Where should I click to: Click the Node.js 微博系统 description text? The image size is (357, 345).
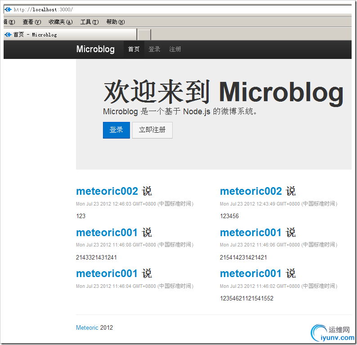click(x=180, y=112)
